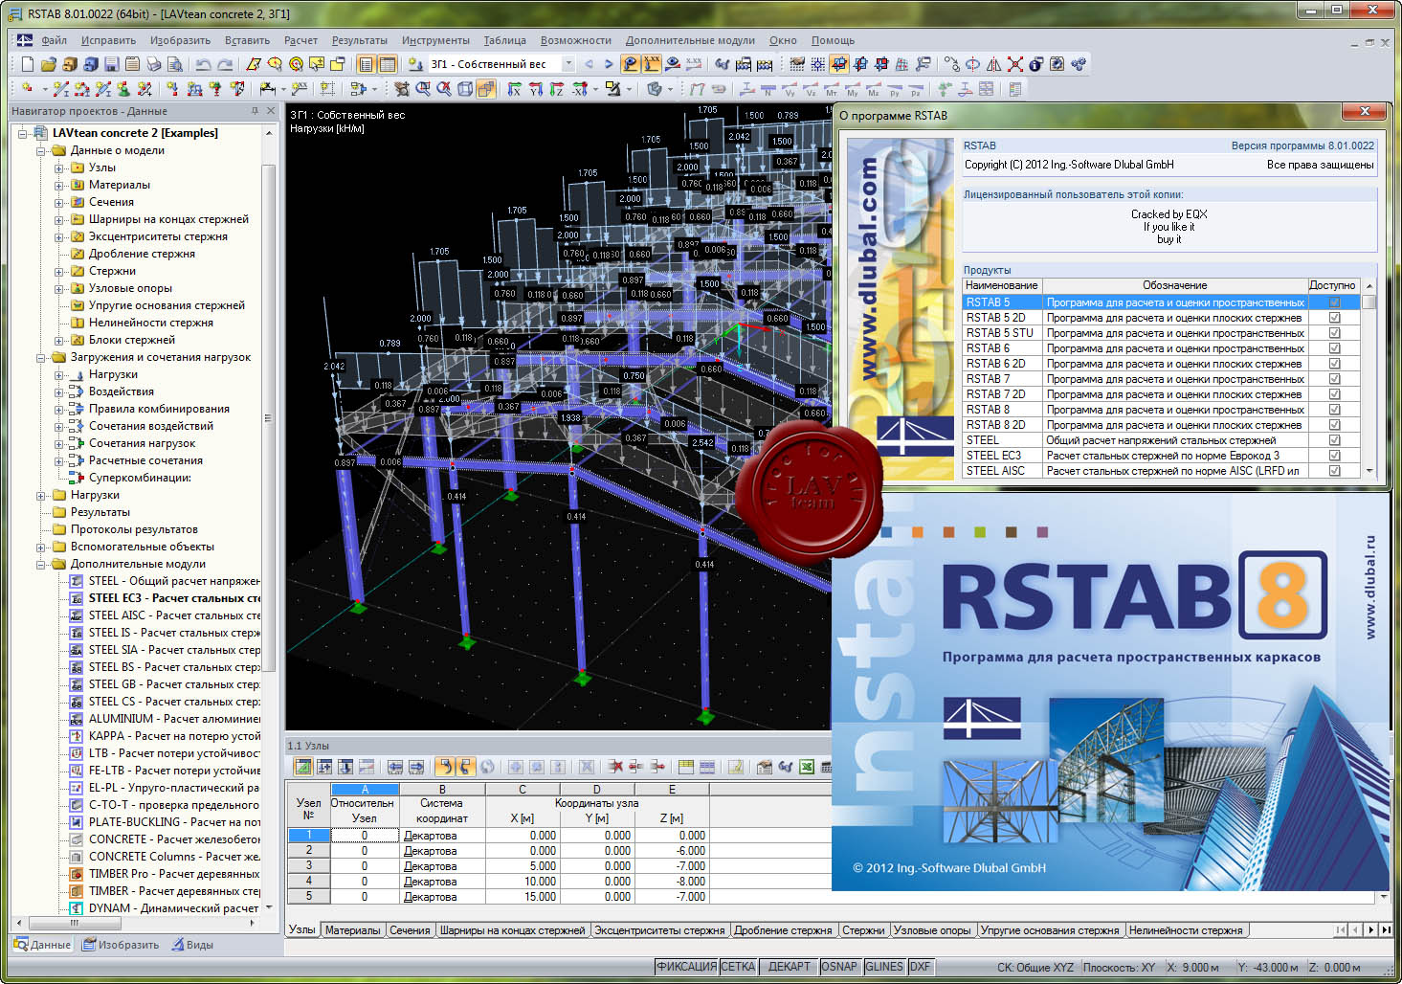This screenshot has width=1402, height=984.
Task: Expand the Нагрузки folder node
Action: (x=41, y=495)
